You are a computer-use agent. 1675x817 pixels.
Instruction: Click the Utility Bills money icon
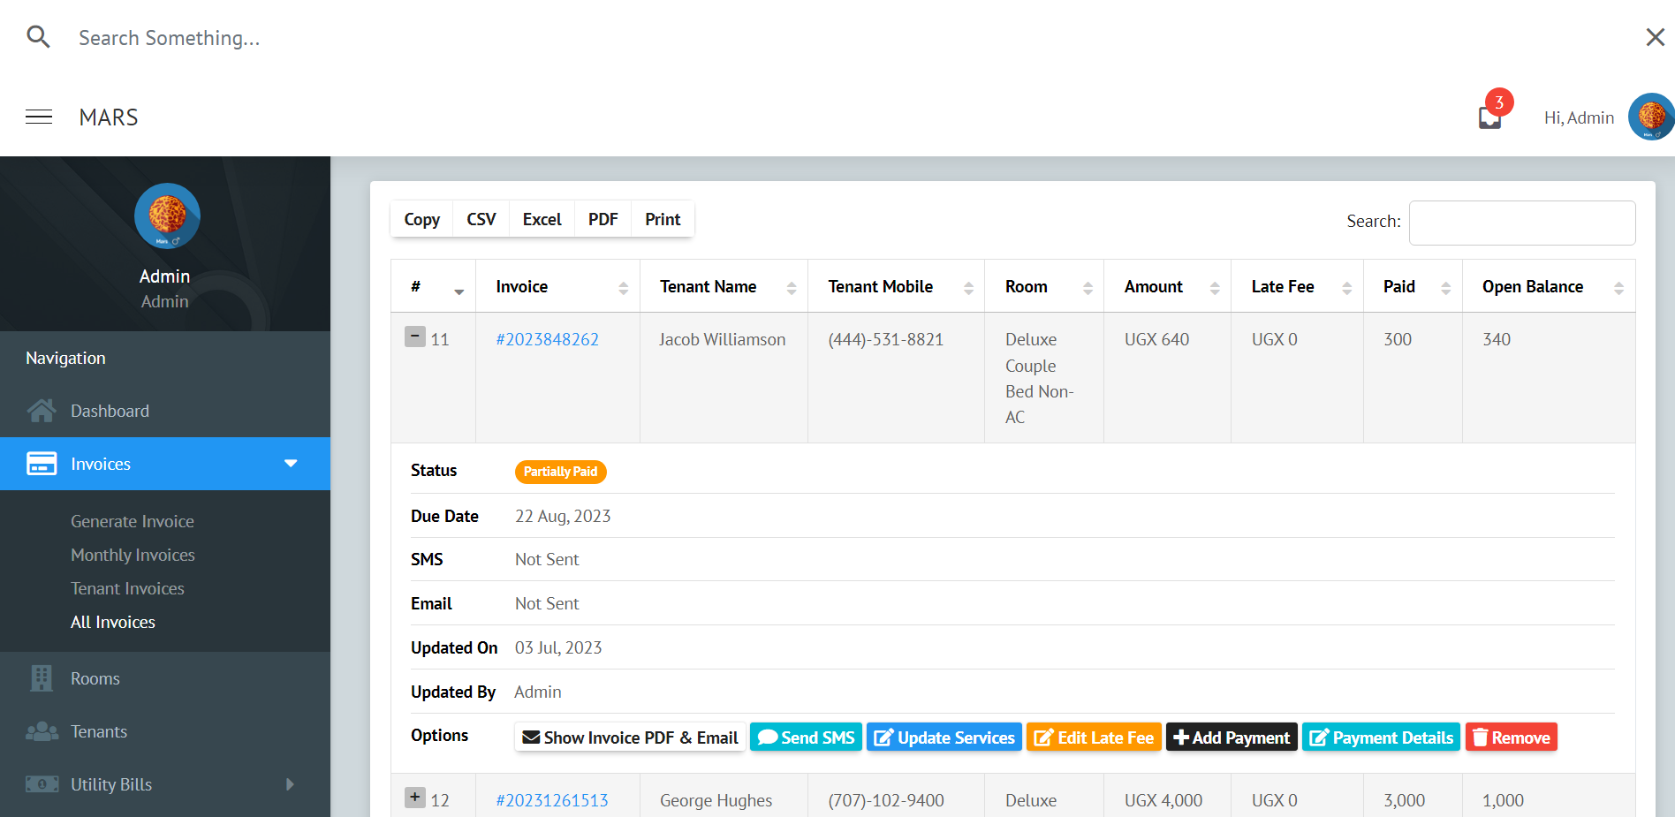(42, 784)
